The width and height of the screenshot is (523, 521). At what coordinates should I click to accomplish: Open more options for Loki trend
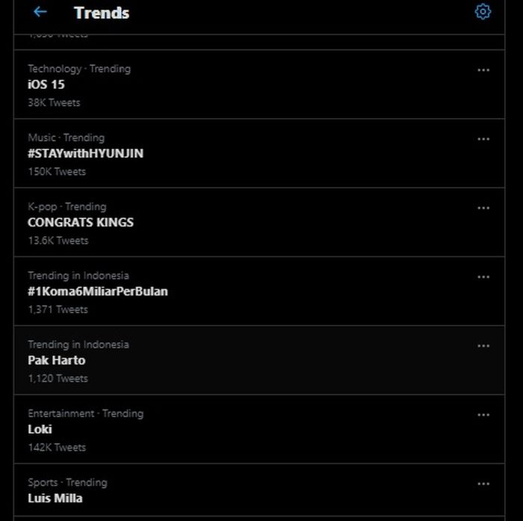click(x=483, y=415)
